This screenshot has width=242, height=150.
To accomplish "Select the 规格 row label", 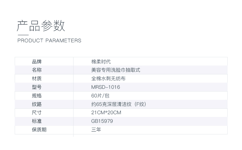I will pos(37,96).
